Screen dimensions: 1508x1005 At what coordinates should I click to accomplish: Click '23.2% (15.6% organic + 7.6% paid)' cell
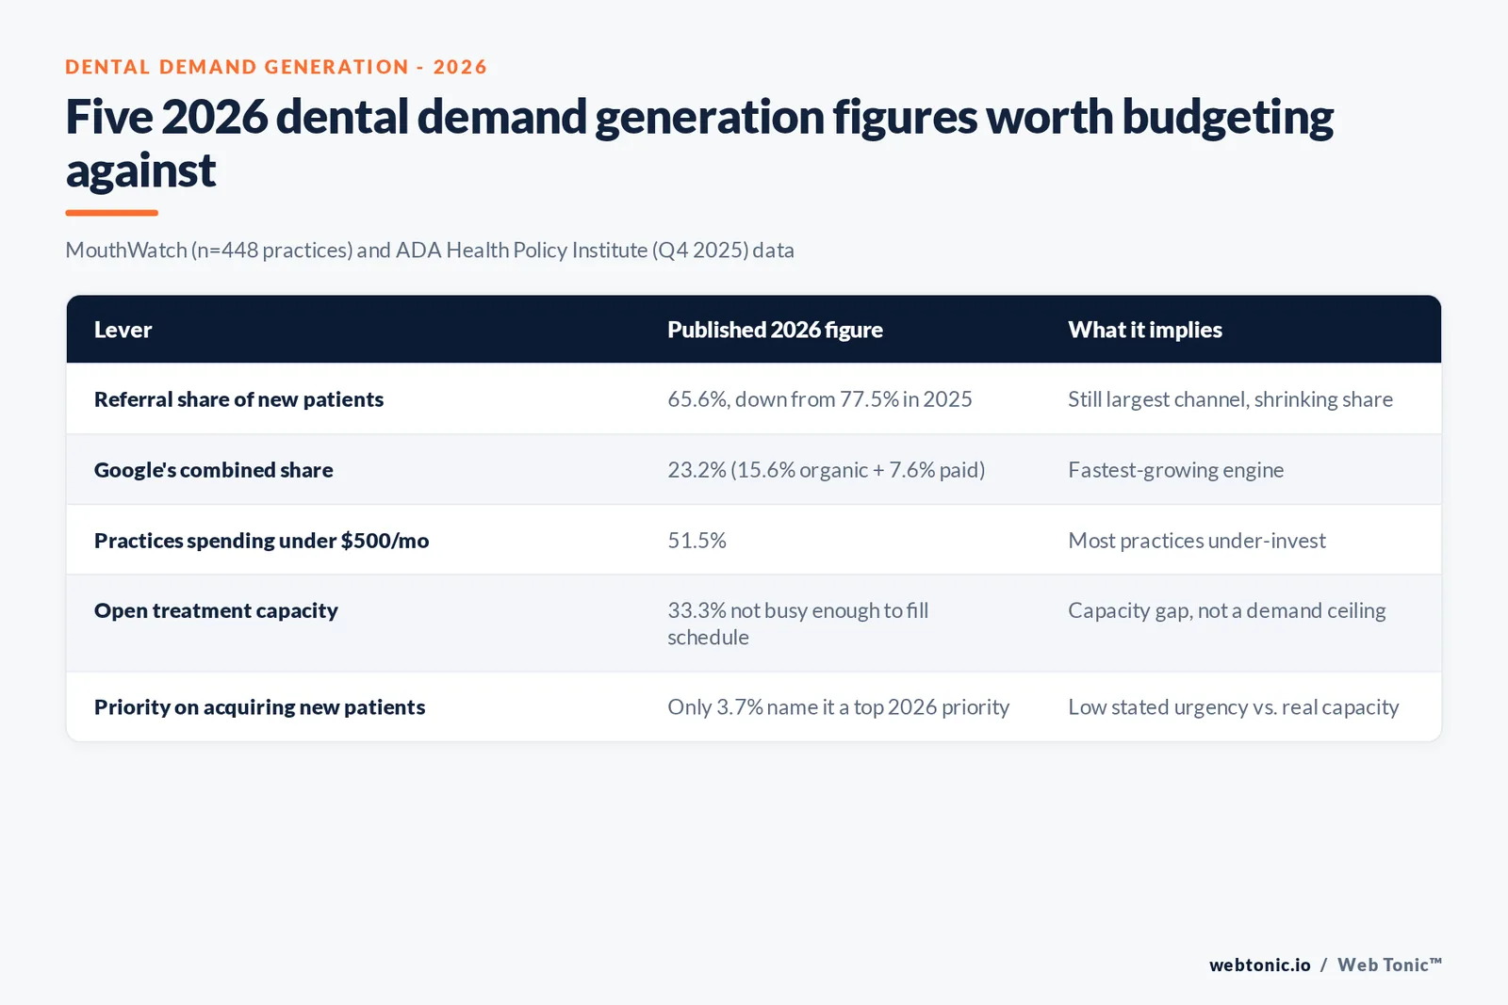pos(827,470)
